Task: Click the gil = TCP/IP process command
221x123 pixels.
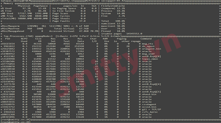Action: 151,109
